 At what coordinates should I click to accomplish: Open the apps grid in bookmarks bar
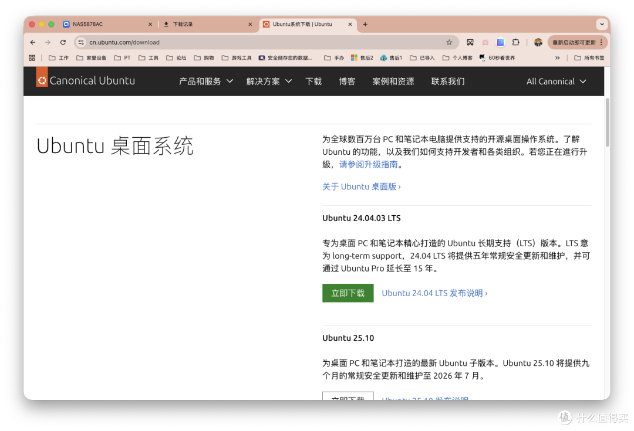click(32, 58)
